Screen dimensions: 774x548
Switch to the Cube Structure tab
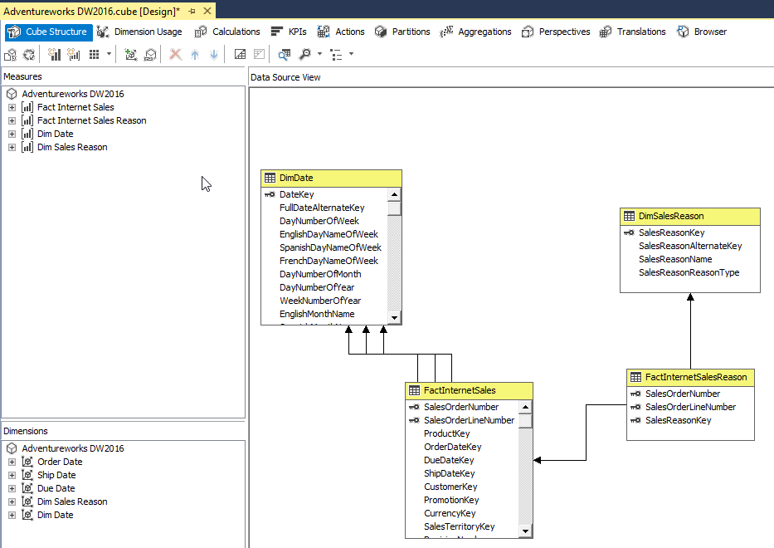tap(48, 32)
